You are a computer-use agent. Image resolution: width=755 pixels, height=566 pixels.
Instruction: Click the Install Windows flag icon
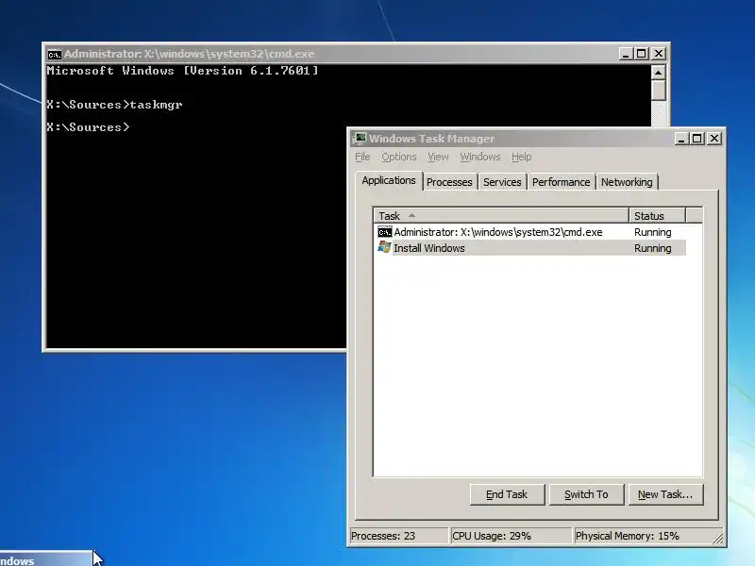tap(384, 248)
